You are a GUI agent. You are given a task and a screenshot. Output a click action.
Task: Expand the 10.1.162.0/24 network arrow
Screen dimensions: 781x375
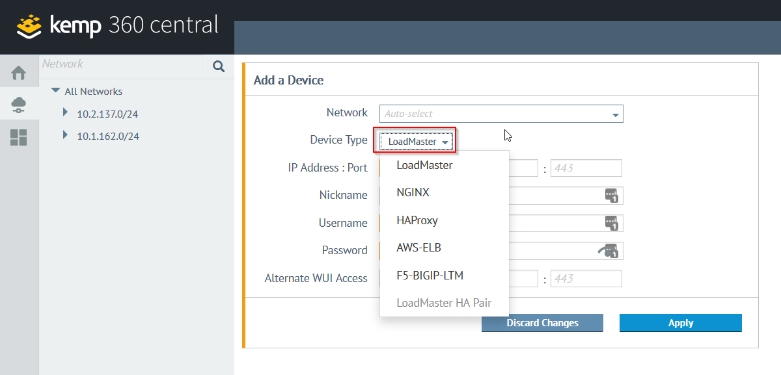[x=65, y=135]
